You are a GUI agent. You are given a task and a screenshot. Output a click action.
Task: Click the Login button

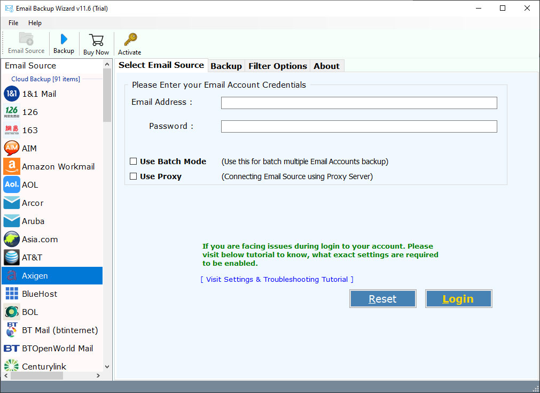[x=458, y=298]
